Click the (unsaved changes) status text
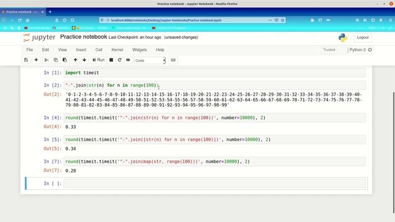Screen dimensions: 395x222 [x=181, y=38]
